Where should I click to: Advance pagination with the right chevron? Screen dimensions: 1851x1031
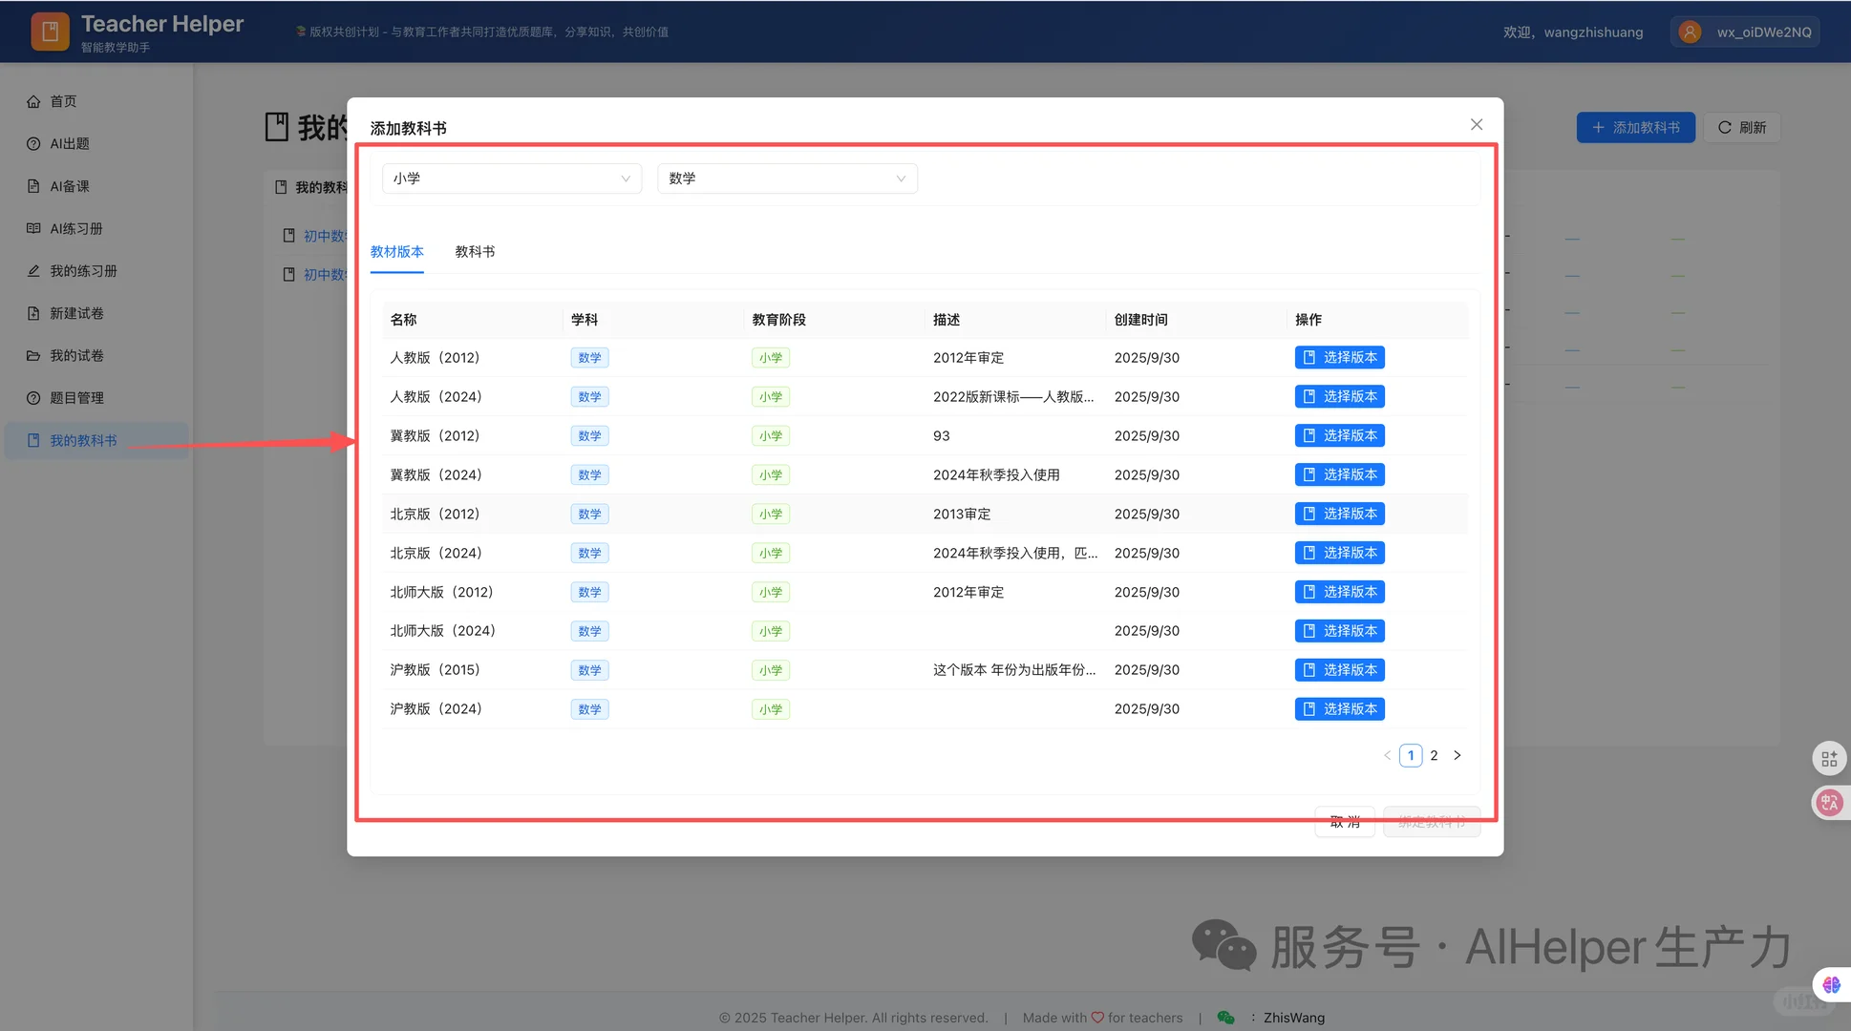1457,755
